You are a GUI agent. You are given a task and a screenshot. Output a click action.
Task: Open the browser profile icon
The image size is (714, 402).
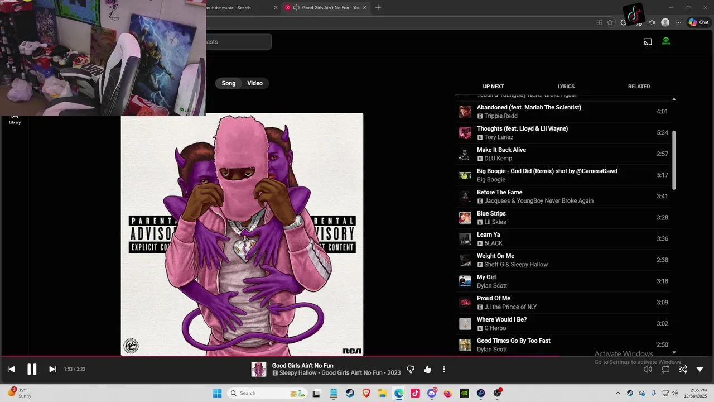[x=665, y=22]
